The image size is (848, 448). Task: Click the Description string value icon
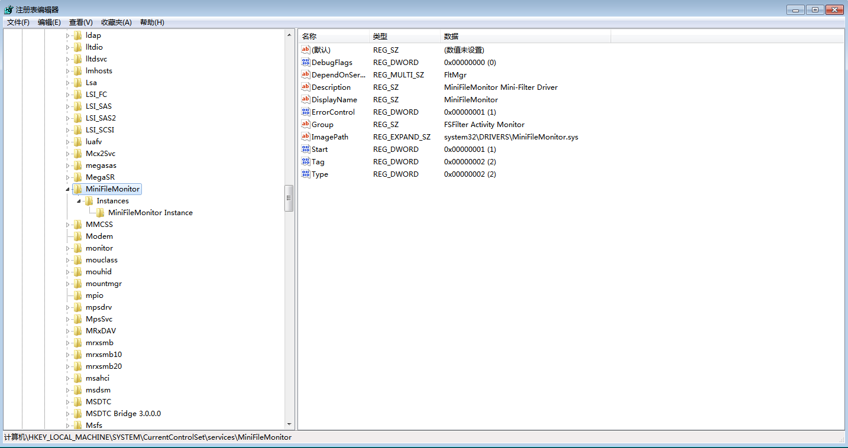coord(306,87)
